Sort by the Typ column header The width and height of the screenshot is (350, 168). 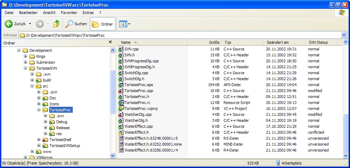[x=242, y=42]
